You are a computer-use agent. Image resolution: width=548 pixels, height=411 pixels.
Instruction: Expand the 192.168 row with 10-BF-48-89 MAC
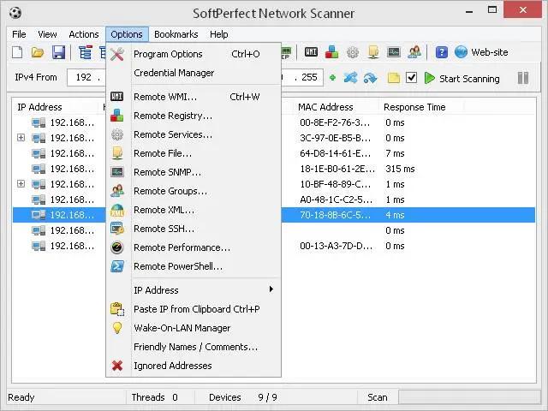(21, 184)
